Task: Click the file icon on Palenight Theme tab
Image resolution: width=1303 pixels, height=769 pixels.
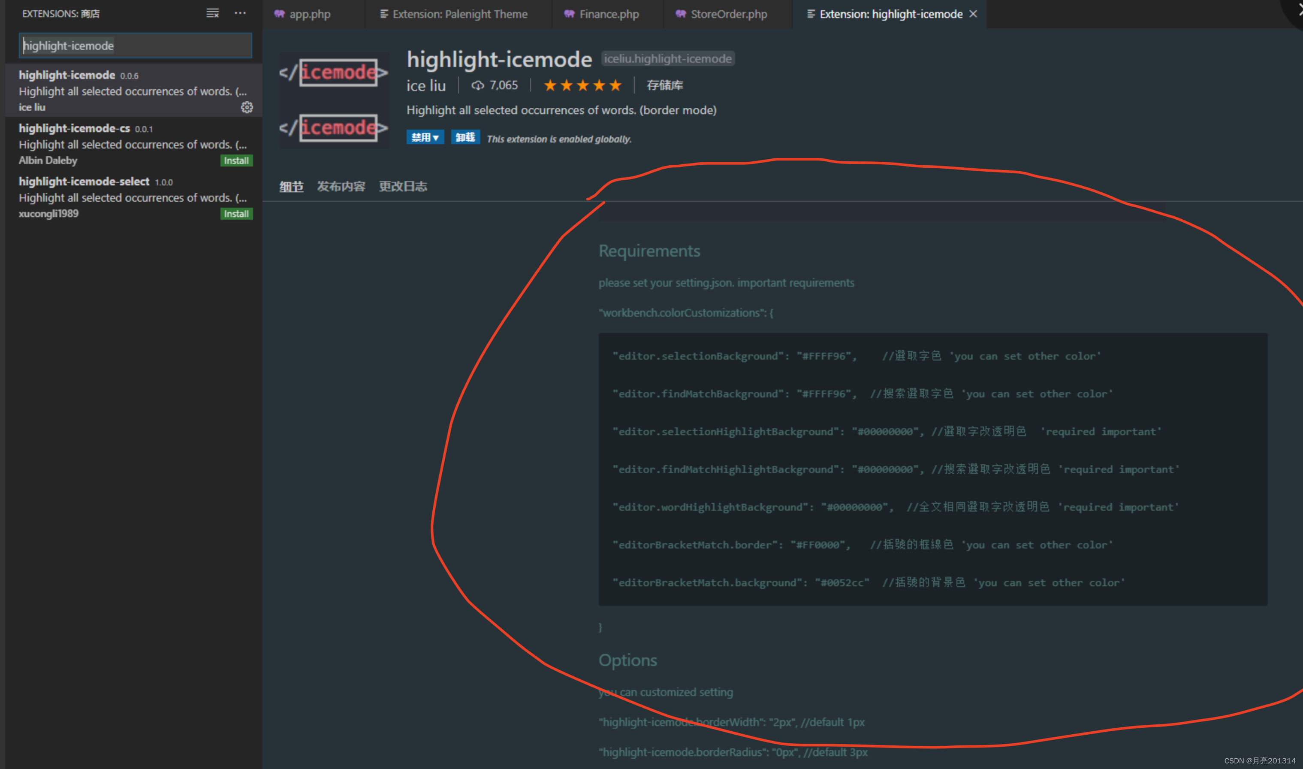Action: 384,14
